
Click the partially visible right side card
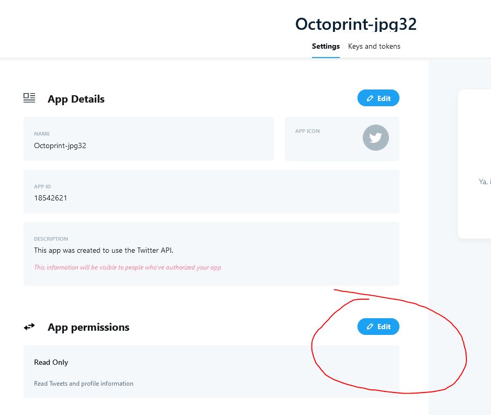[474, 164]
